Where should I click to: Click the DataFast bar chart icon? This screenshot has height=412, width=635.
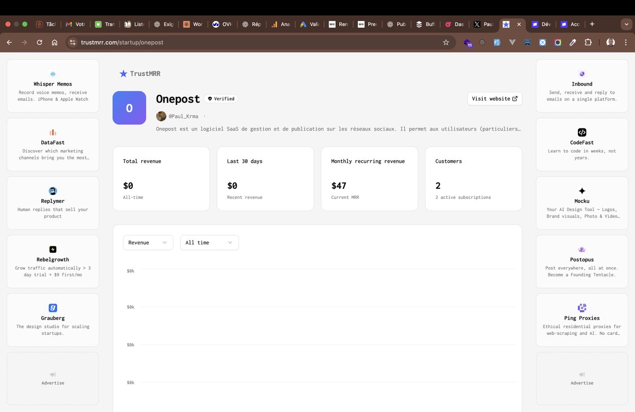click(x=53, y=132)
